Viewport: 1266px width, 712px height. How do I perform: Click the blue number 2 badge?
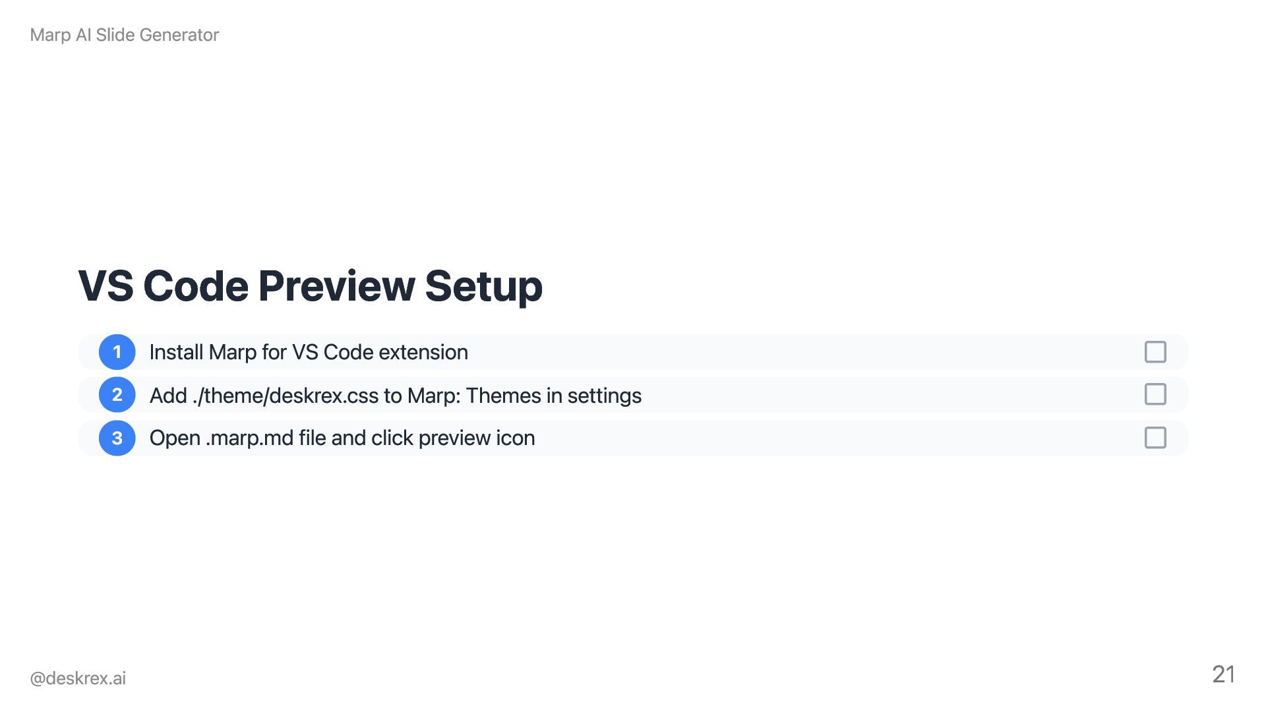(x=117, y=395)
